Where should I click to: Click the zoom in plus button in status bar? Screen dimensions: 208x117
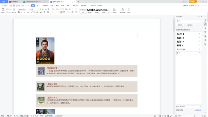click(203, 116)
